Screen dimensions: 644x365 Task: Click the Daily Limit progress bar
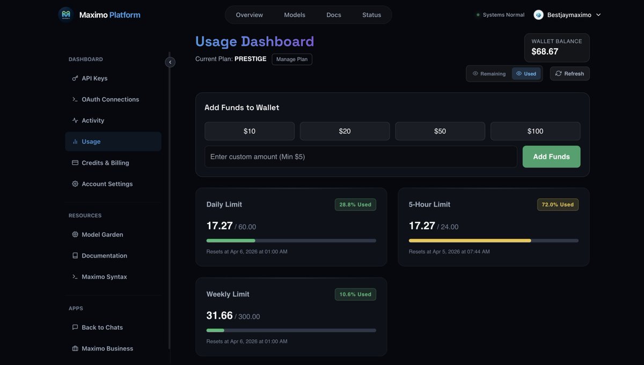(x=291, y=240)
